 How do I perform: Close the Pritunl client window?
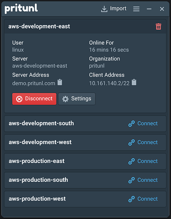click(162, 9)
